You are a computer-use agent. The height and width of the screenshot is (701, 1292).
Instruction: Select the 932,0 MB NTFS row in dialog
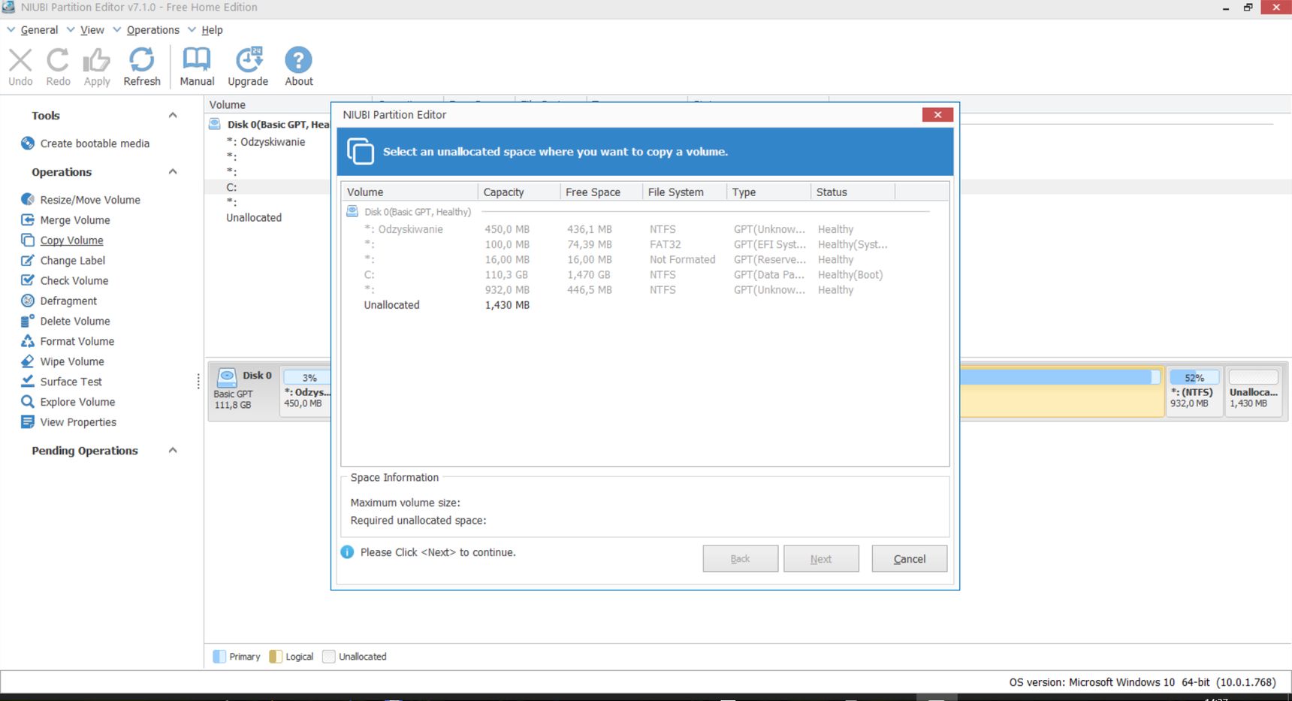[644, 290]
